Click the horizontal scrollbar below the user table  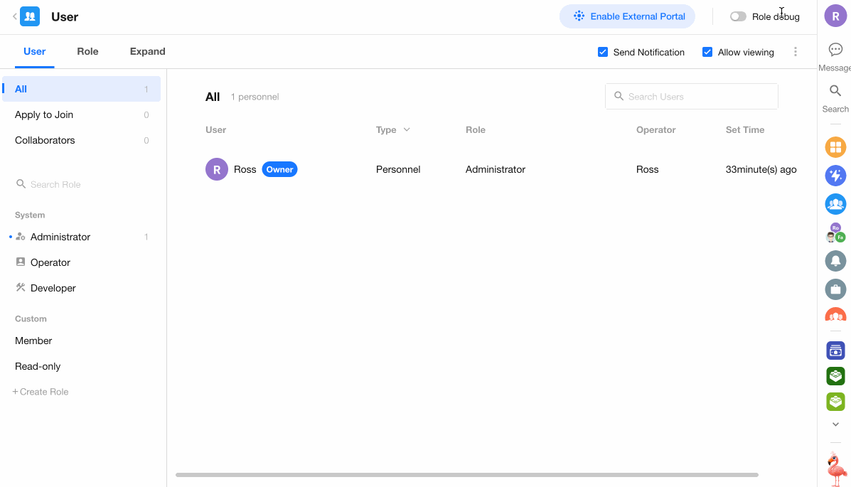tap(466, 475)
